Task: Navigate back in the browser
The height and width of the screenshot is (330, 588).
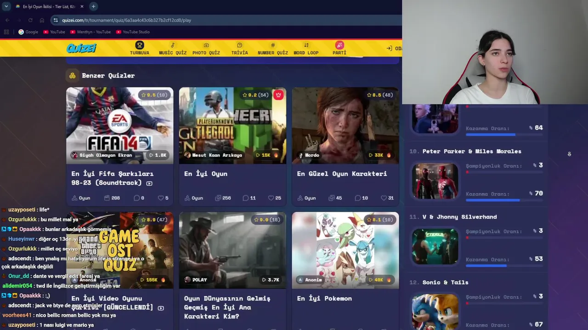Action: pos(7,20)
